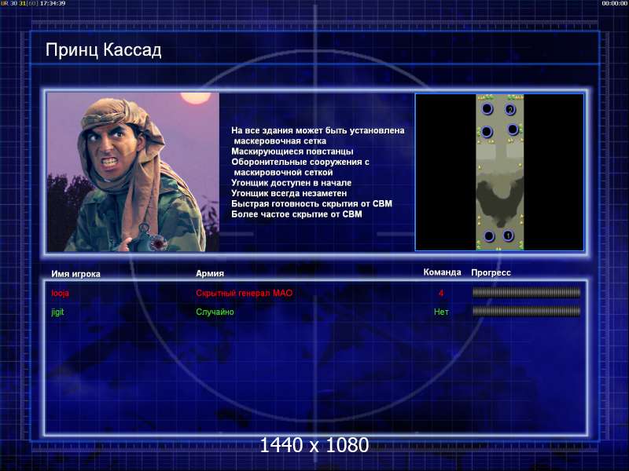Click the 'Команда' column header

tap(442, 272)
